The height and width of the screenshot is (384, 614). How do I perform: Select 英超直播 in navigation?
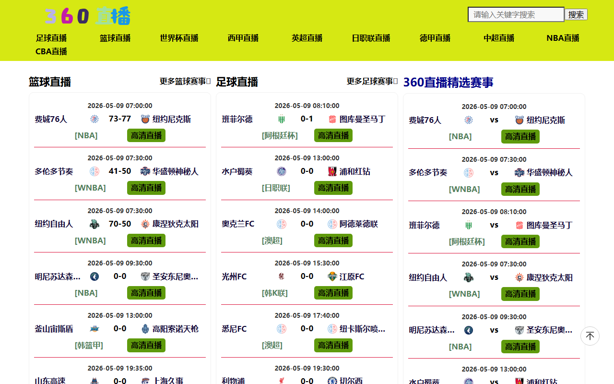coord(307,38)
